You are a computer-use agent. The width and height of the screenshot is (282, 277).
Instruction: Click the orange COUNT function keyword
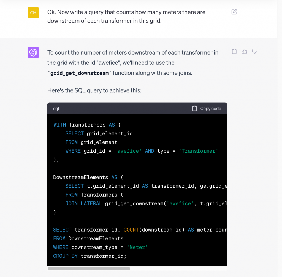[131, 230]
